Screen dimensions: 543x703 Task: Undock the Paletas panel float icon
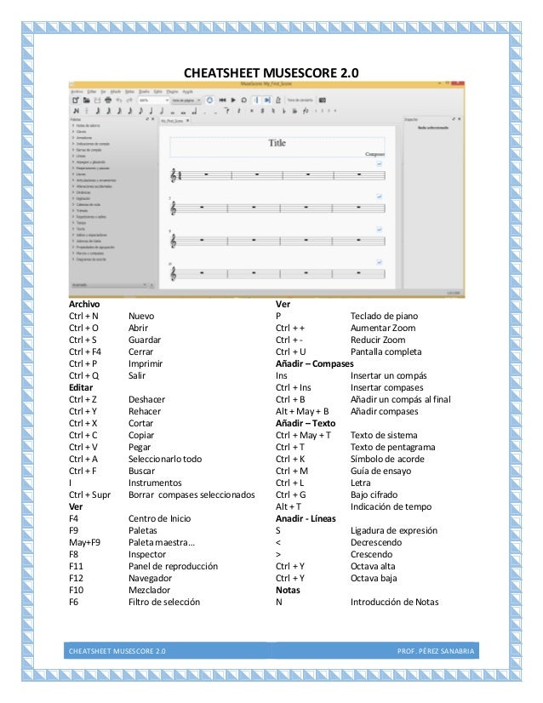coord(147,119)
